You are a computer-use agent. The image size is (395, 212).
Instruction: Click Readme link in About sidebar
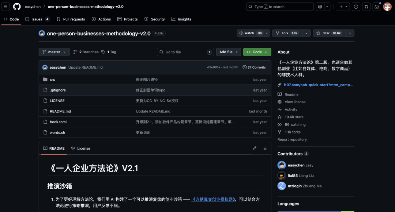(291, 95)
